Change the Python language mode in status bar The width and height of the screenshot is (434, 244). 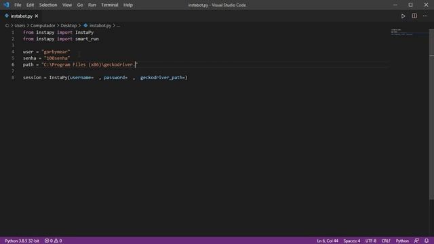click(402, 241)
